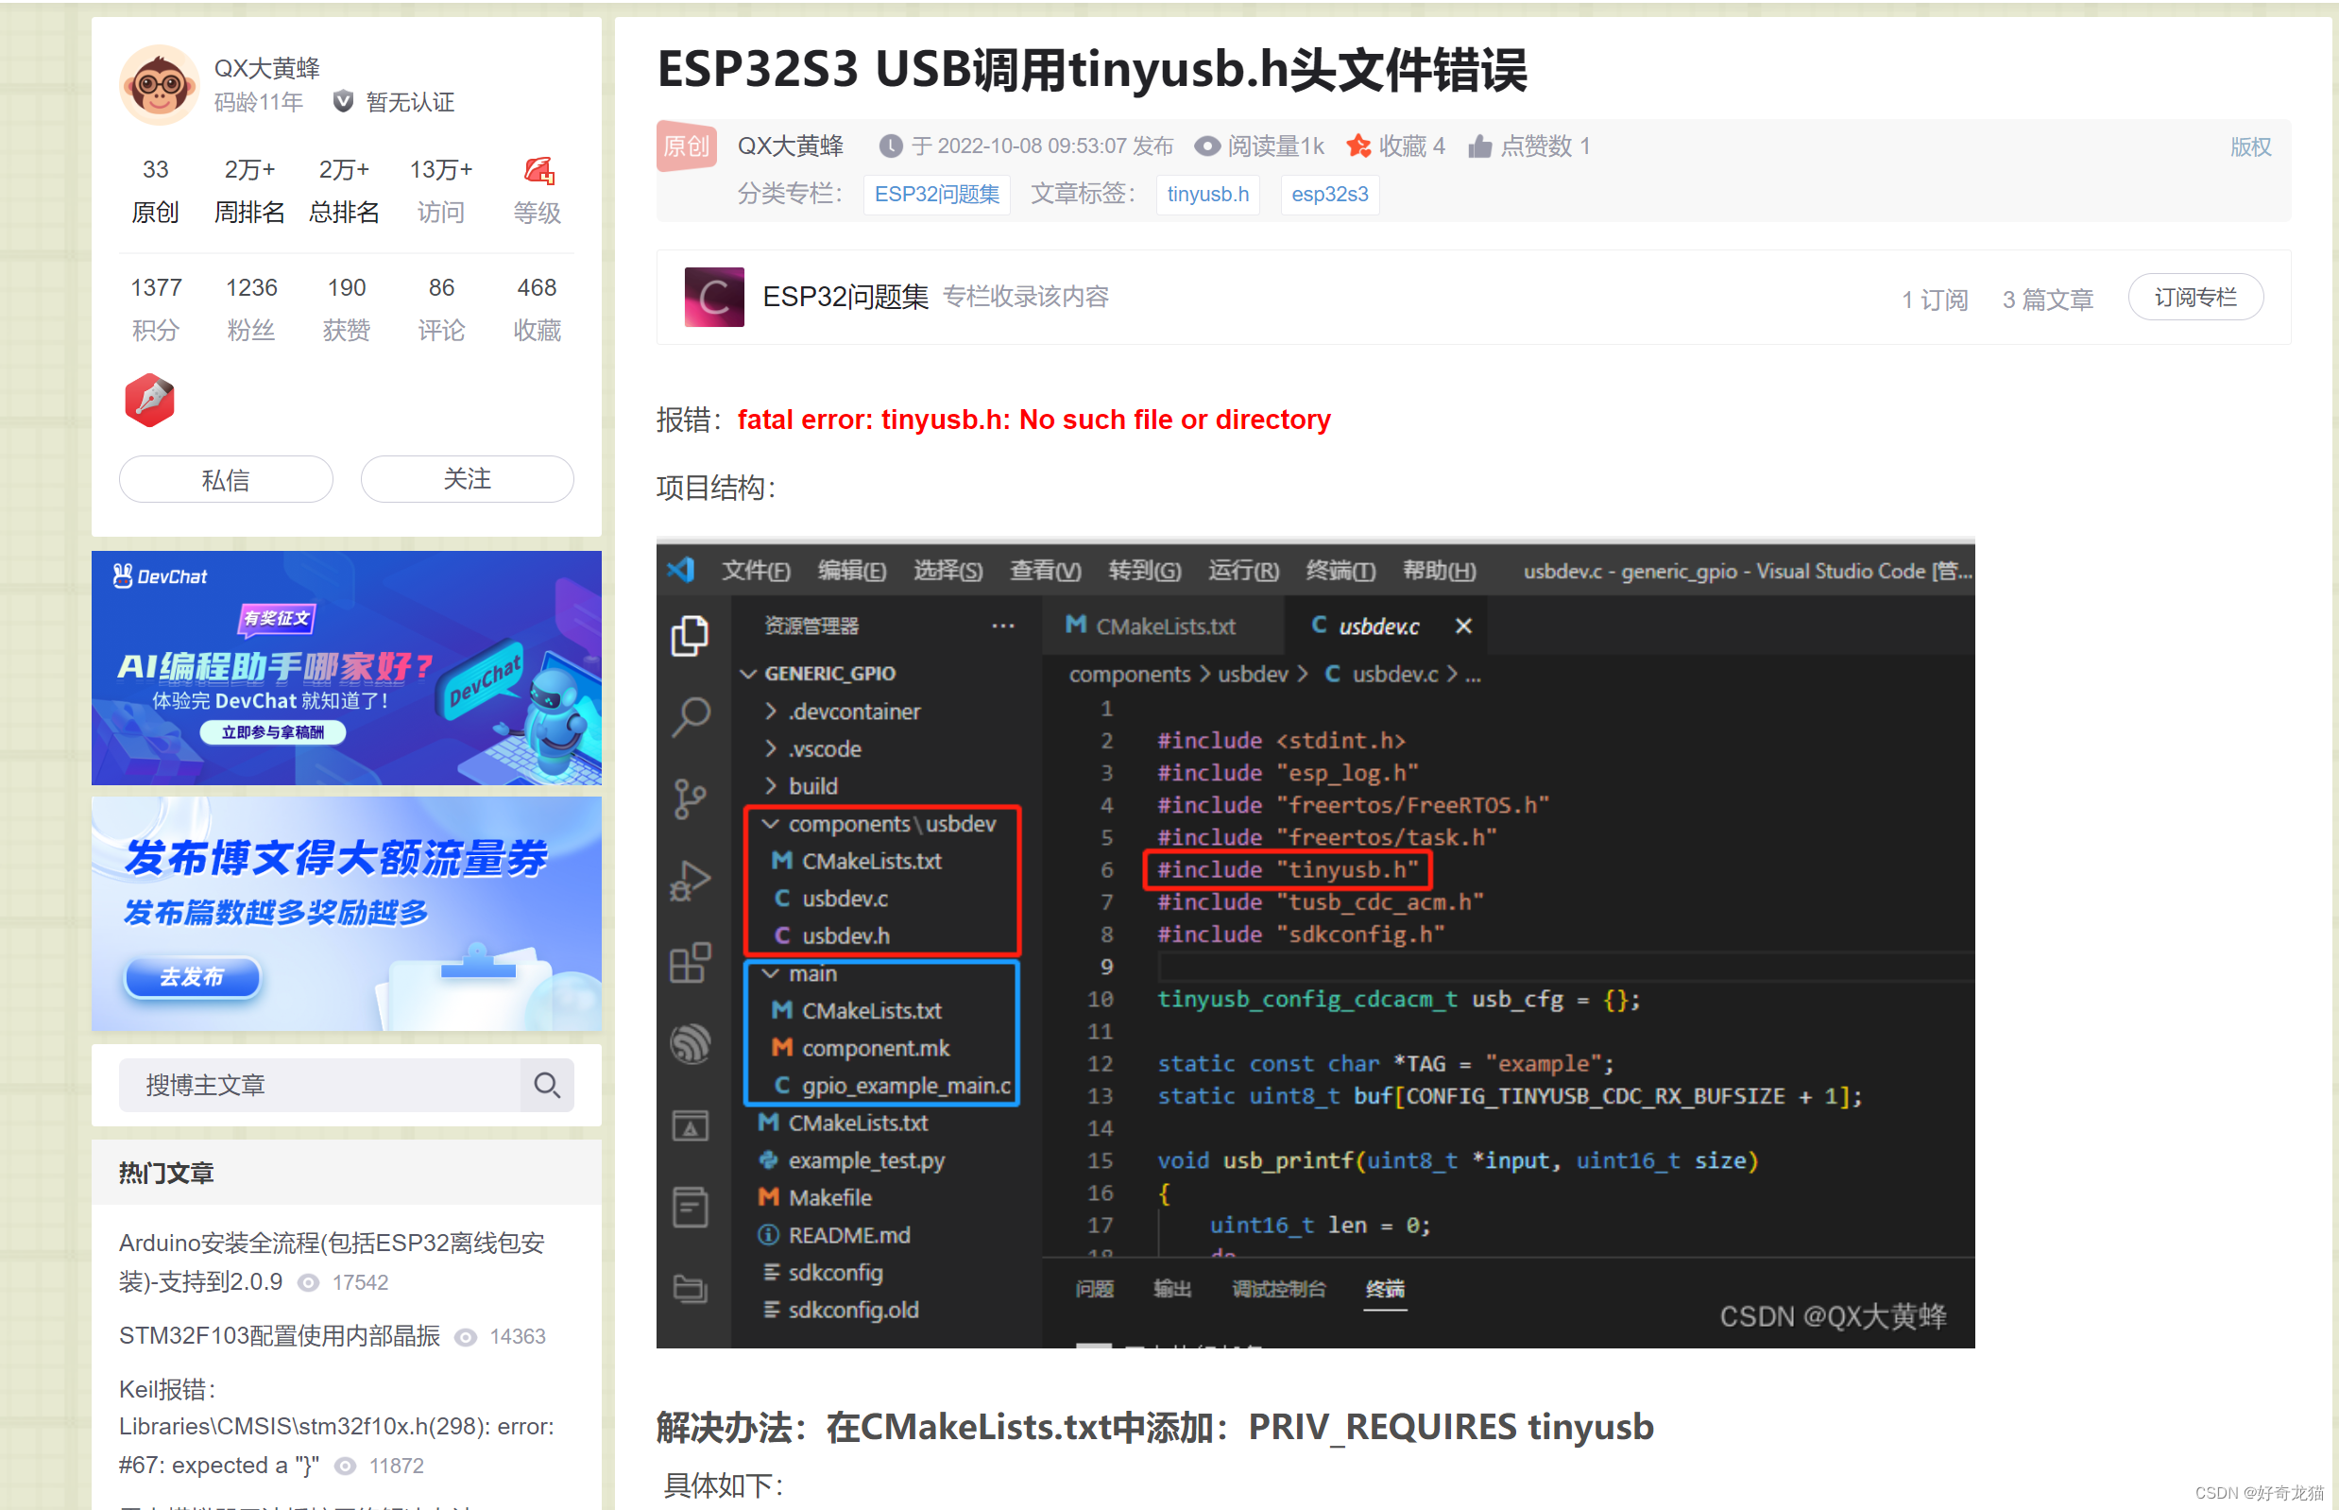This screenshot has height=1510, width=2339.
Task: Expand the .devcontainer folder
Action: click(771, 711)
